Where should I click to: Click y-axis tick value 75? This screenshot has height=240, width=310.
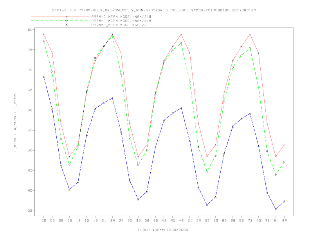point(30,50)
